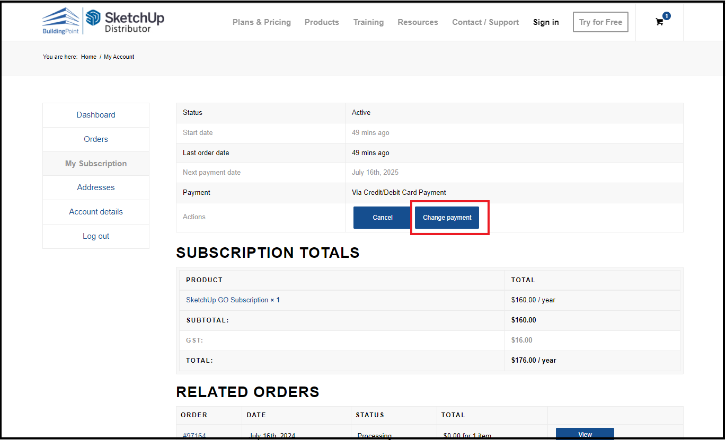726x440 pixels.
Task: Click the '$160.00' subtotal value
Action: [x=524, y=320]
